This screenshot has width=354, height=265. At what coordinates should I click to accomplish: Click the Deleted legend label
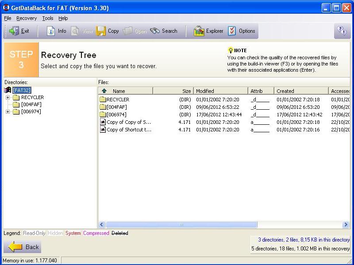pos(119,233)
